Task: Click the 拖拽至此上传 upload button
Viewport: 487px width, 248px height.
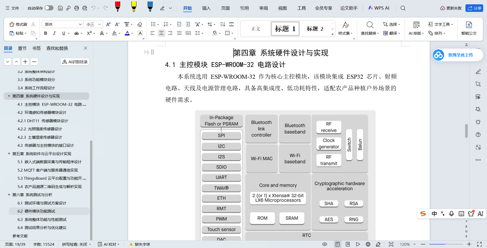Action: [458, 55]
